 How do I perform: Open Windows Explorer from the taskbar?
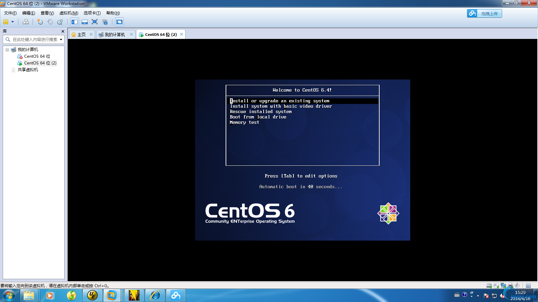coord(29,295)
